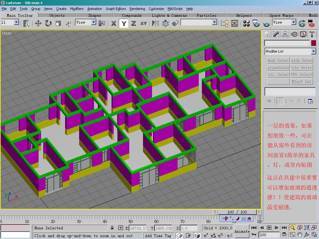Screen dimensions: 319x239
Task: Play the animation
Action: click(269, 227)
